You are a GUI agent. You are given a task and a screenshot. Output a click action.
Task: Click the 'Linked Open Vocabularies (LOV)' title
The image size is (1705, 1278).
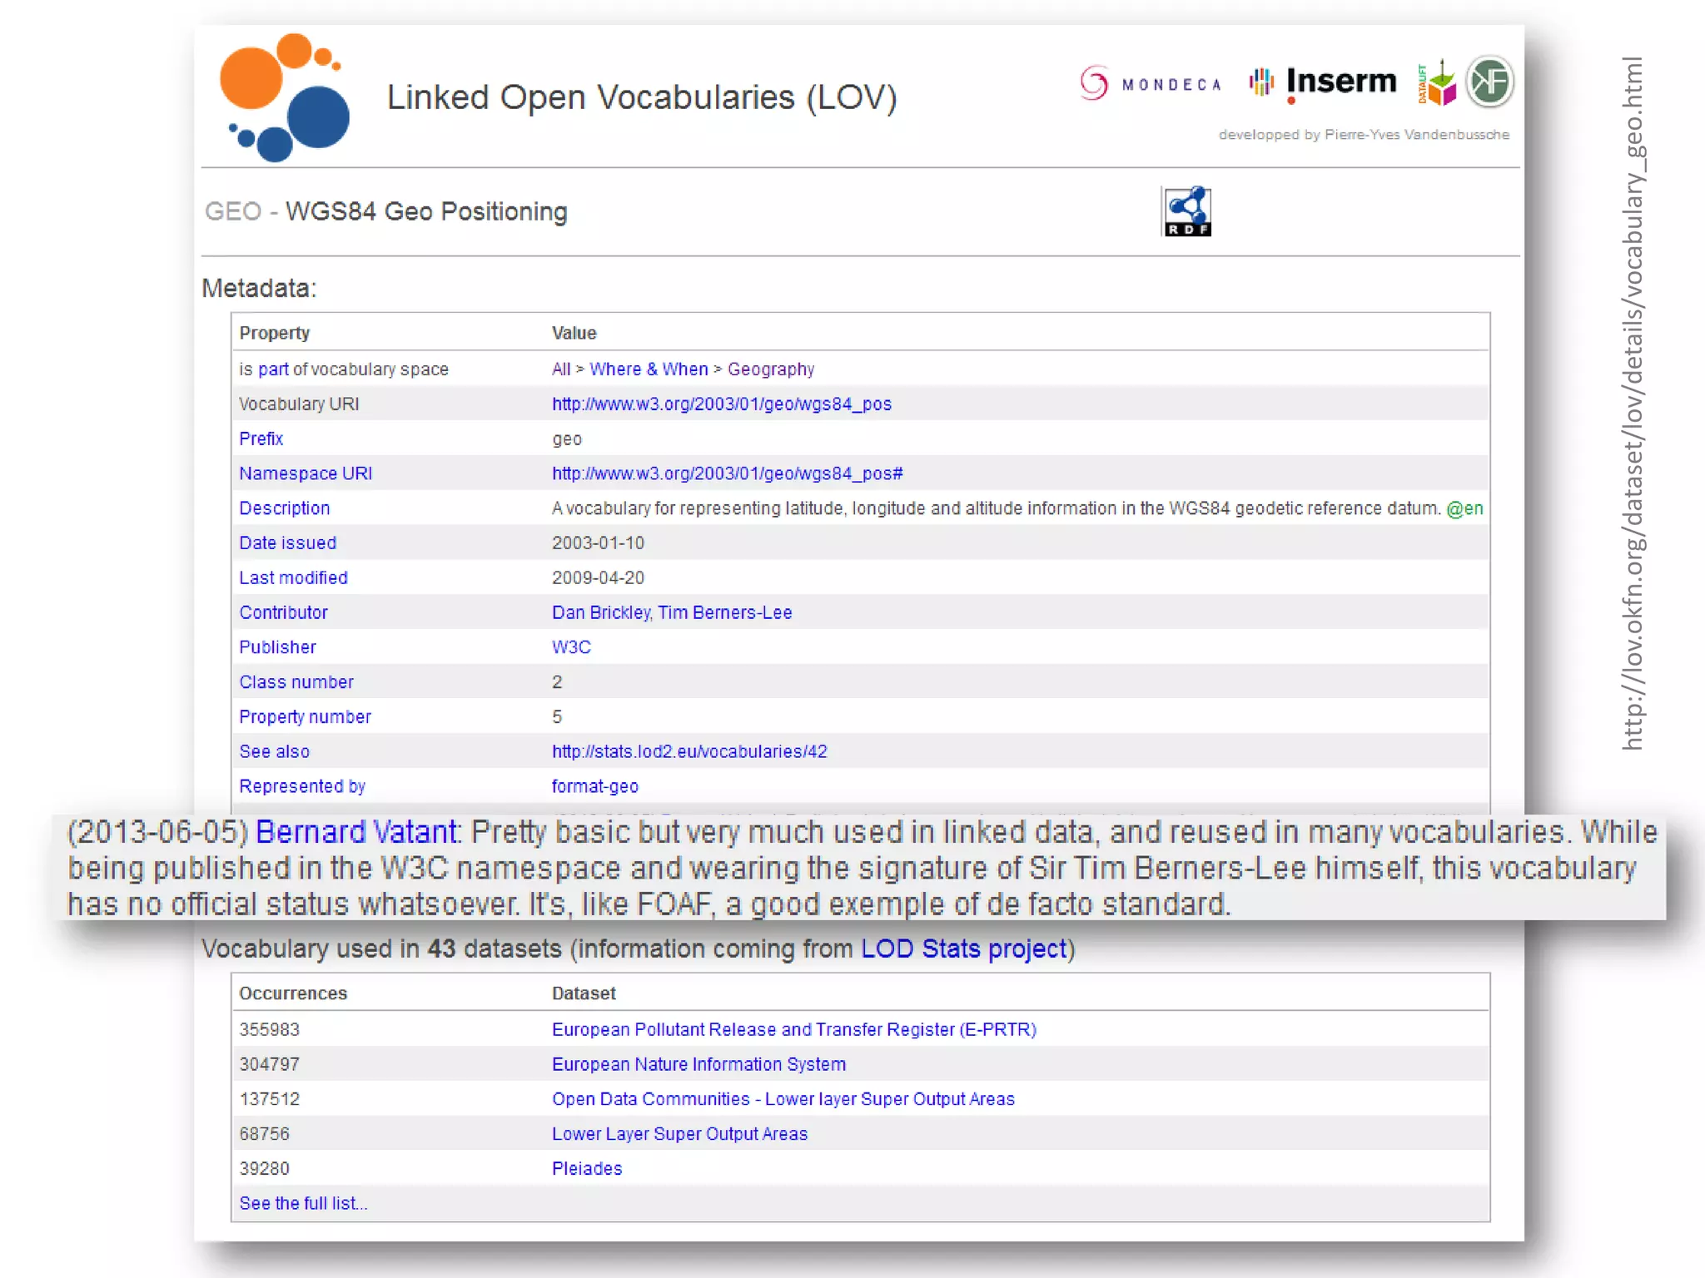tap(642, 97)
